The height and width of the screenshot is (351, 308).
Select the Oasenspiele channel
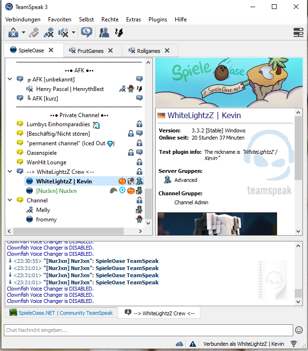41,153
